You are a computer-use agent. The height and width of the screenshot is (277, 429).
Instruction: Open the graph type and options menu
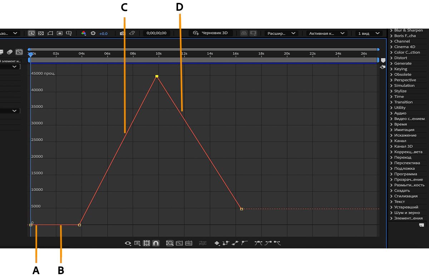point(137,243)
